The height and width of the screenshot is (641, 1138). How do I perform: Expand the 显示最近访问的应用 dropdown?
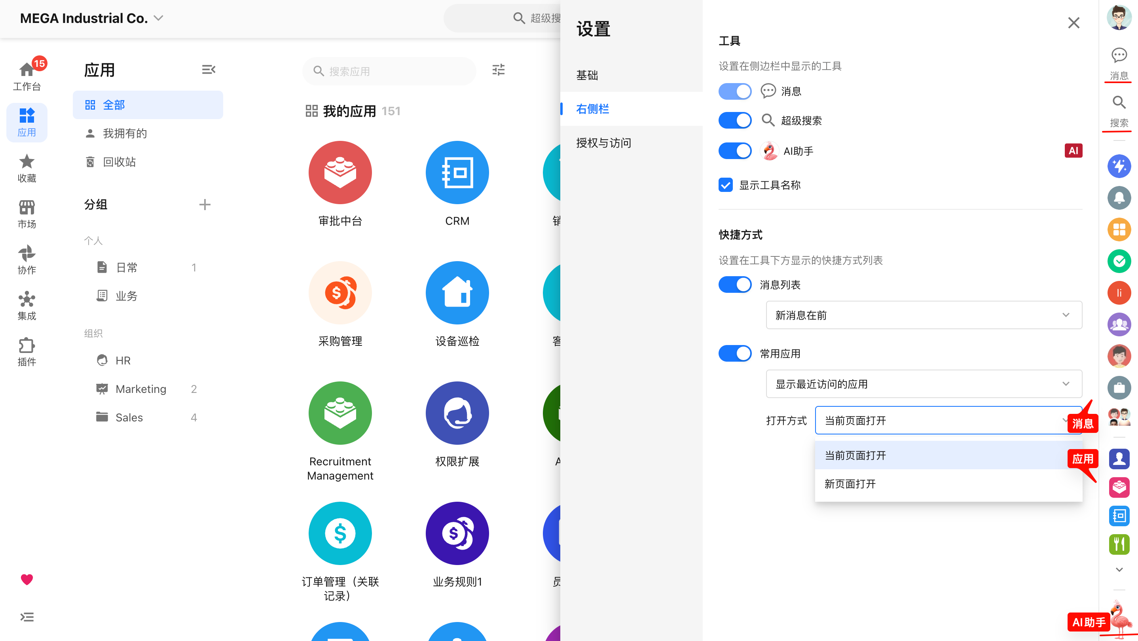click(x=924, y=383)
